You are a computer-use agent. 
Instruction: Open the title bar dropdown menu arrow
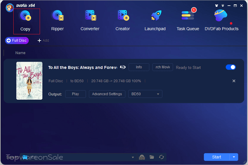223,6
